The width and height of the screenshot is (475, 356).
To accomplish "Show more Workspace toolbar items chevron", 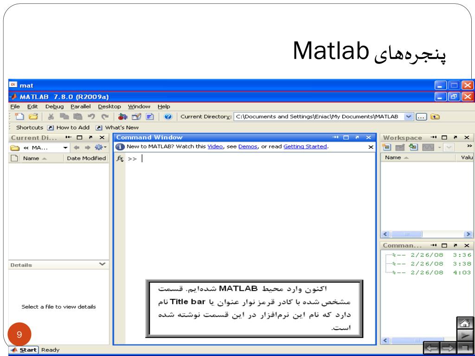I will [x=469, y=146].
